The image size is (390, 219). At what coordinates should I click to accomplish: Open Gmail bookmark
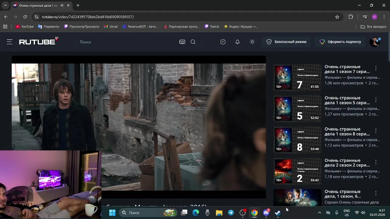point(111,26)
